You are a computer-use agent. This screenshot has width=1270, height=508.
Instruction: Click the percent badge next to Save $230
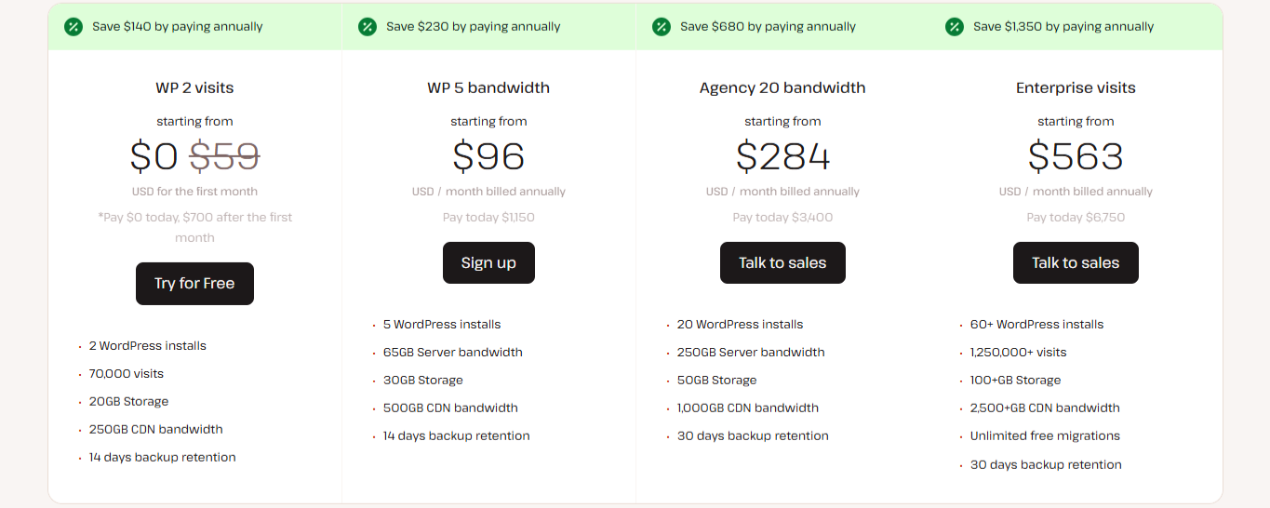[x=368, y=27]
